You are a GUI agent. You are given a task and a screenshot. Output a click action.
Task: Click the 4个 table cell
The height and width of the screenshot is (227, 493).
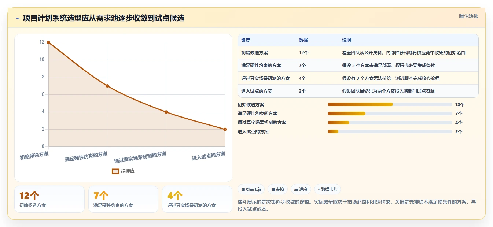pos(302,78)
